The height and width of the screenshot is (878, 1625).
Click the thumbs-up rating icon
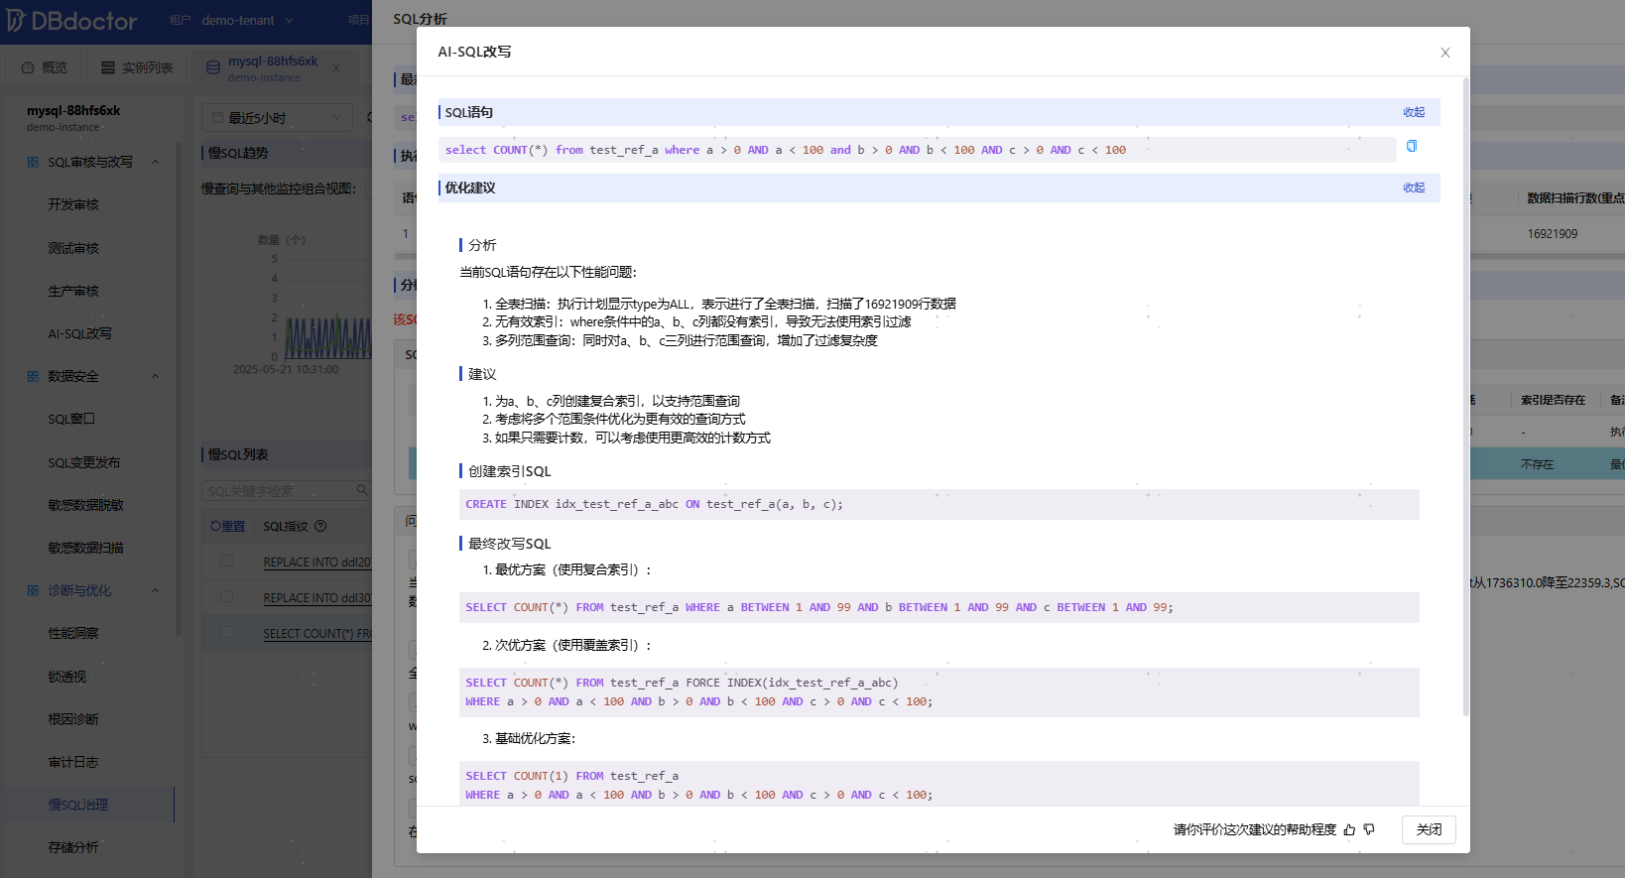1349,829
